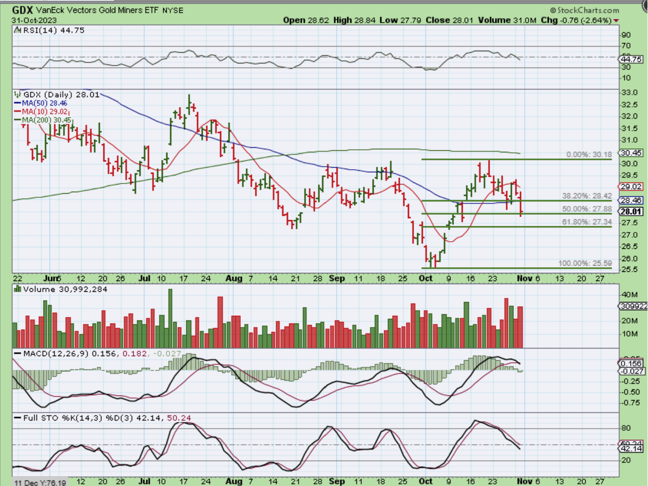Image resolution: width=648 pixels, height=486 pixels.
Task: Click the GDX (Daily) 28.01 legend
Action: click(x=61, y=94)
